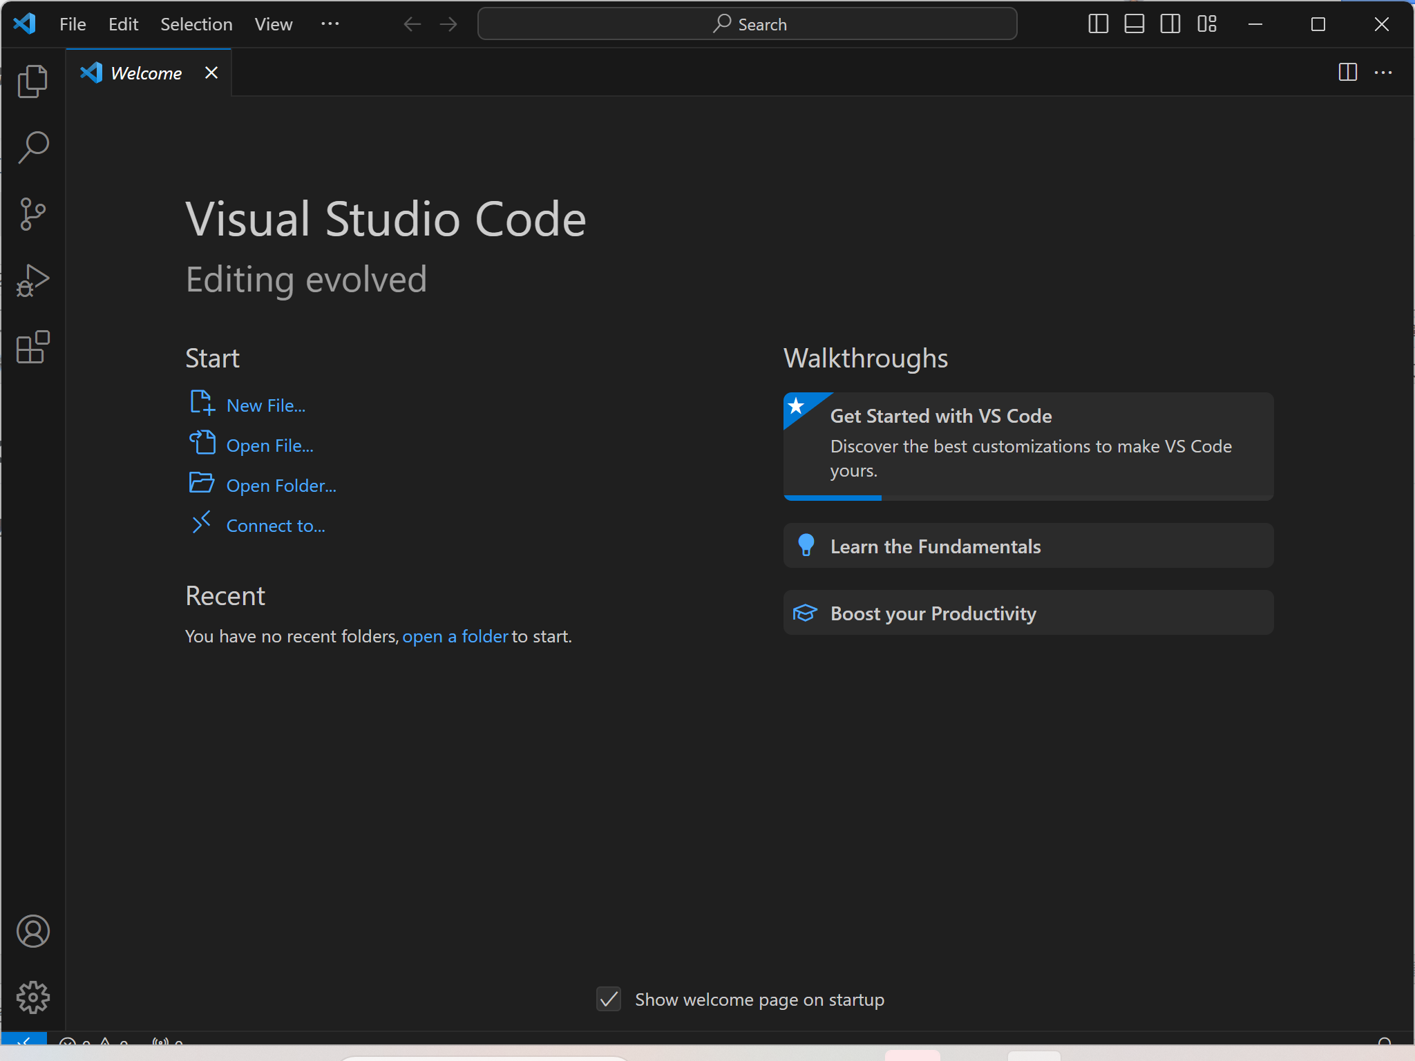Open the Edit menu
Image resolution: width=1415 pixels, height=1061 pixels.
[124, 24]
